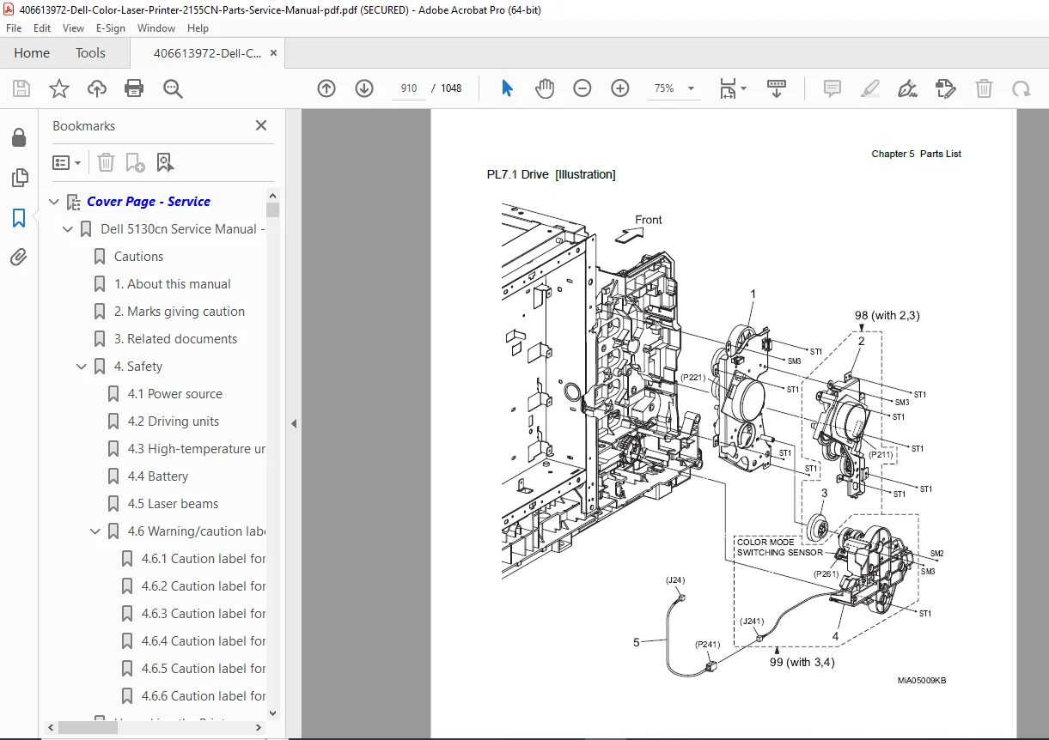
Task: Select the arrow selection tool
Action: 507,88
